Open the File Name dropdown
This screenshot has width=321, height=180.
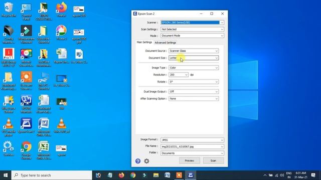pos(192,146)
